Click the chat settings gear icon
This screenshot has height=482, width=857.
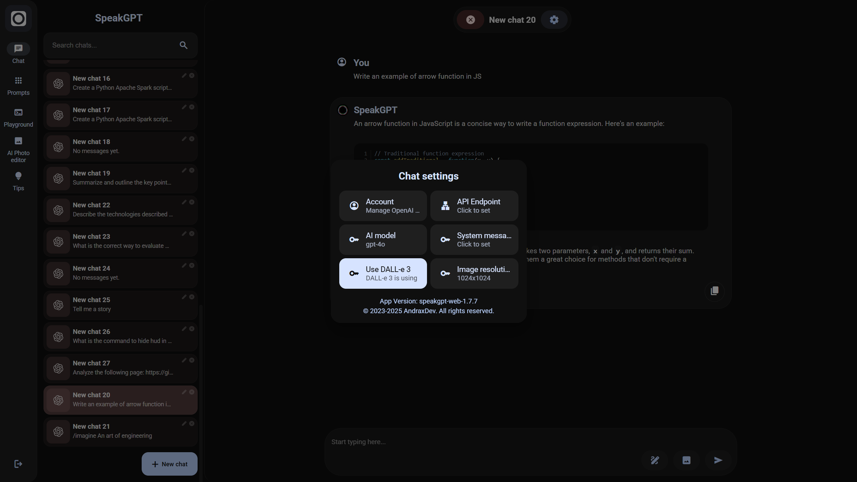tap(554, 20)
